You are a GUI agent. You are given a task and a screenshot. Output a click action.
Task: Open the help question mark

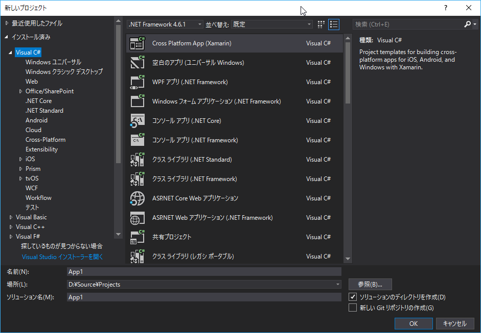coord(446,8)
